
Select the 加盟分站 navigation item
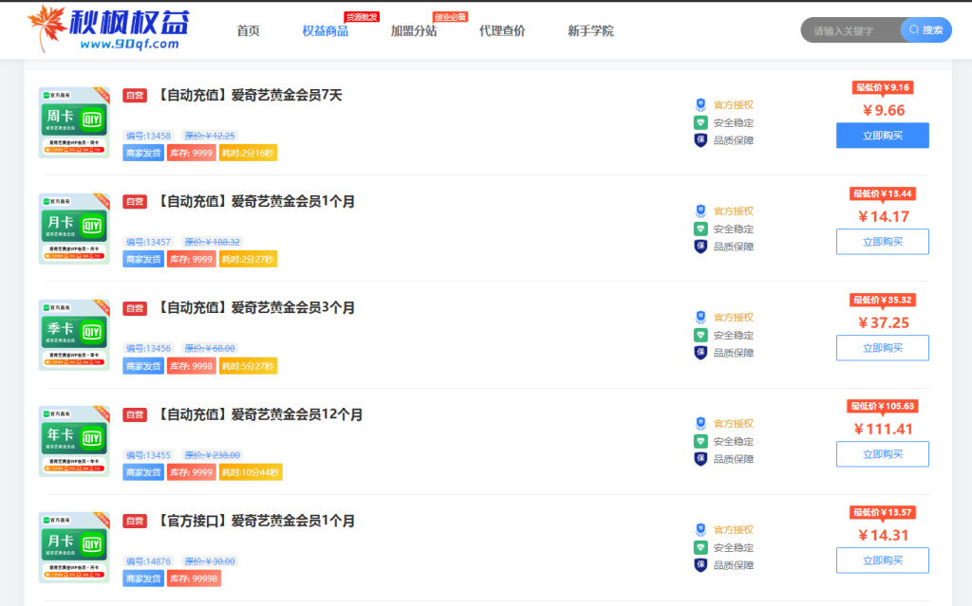tap(414, 31)
